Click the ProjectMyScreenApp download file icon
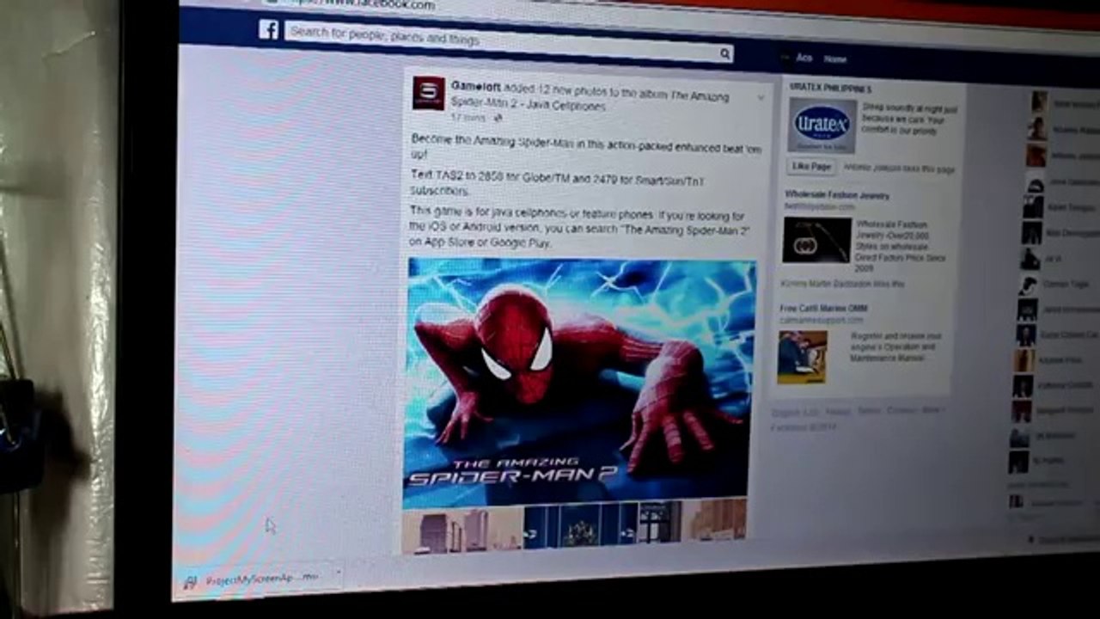Screen dimensions: 1100x619 click(x=190, y=582)
